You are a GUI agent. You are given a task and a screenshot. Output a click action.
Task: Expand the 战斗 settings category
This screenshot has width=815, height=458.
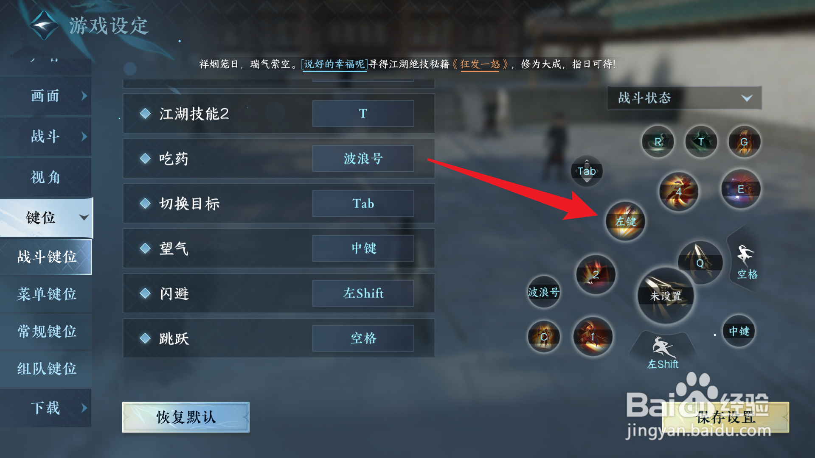pos(46,137)
